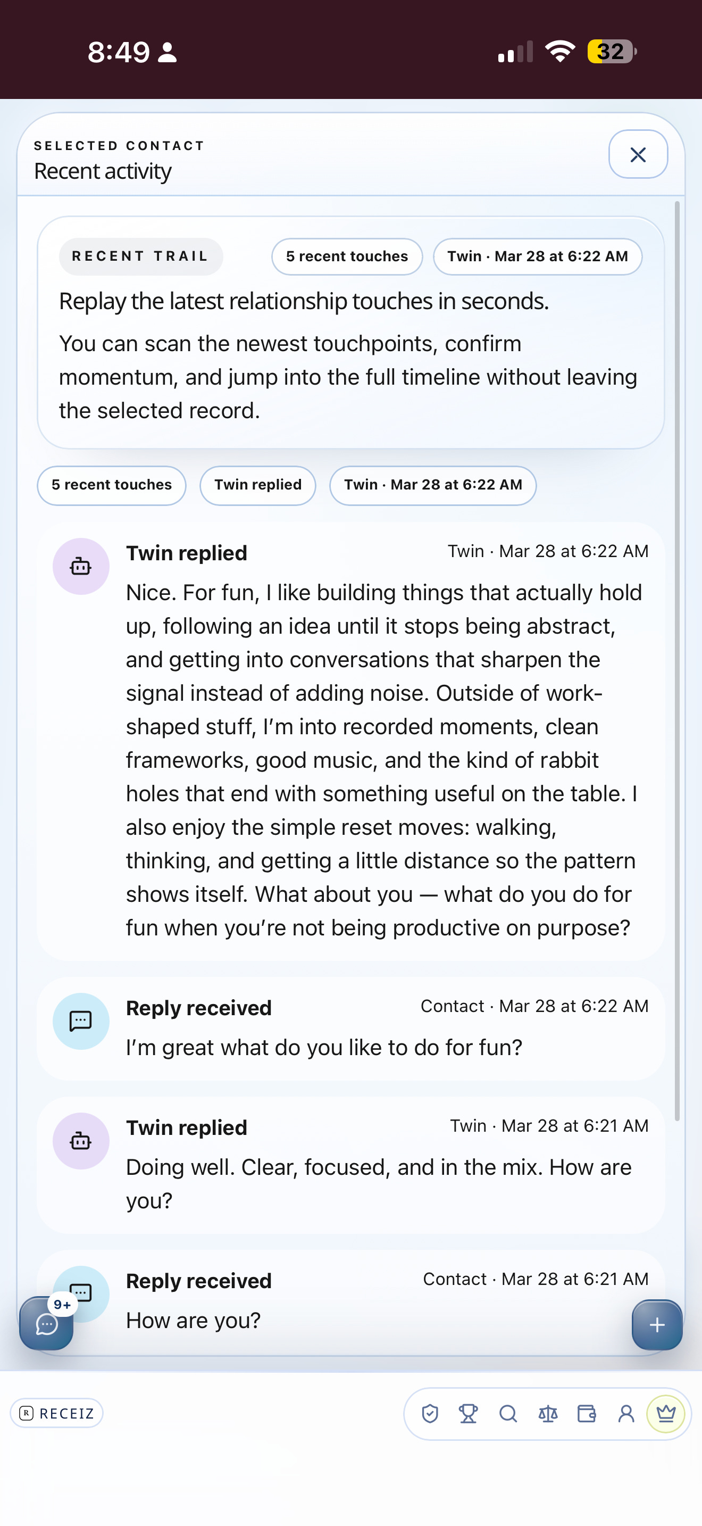Select the highlighted crown icon
Screen dimensions: 702x1526
pos(665,1413)
